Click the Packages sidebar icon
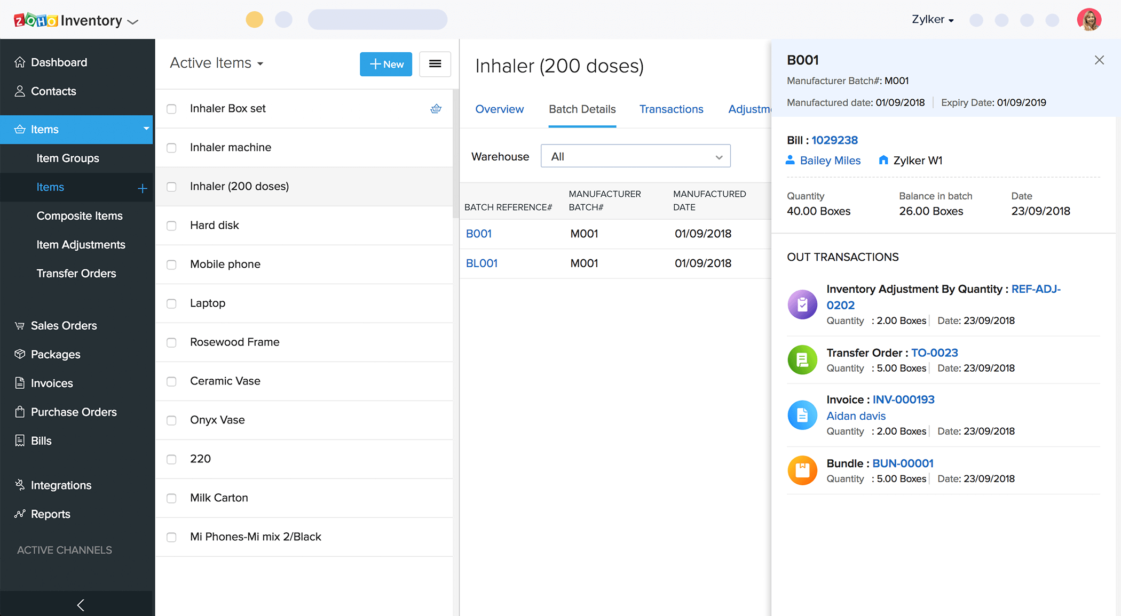1121x616 pixels. (x=20, y=354)
